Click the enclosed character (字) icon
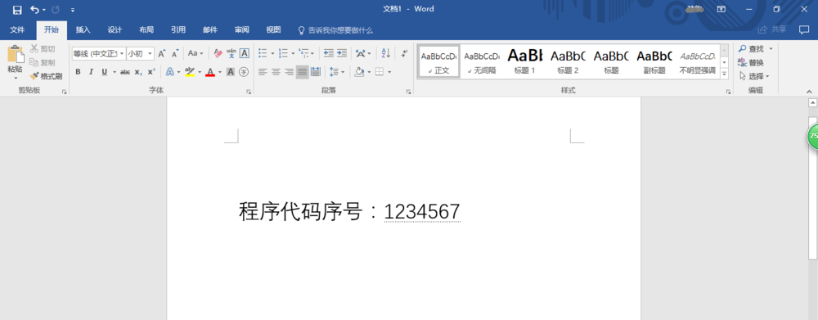 click(x=244, y=71)
